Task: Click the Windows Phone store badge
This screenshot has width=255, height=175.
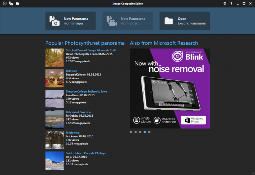Action: 194,120
